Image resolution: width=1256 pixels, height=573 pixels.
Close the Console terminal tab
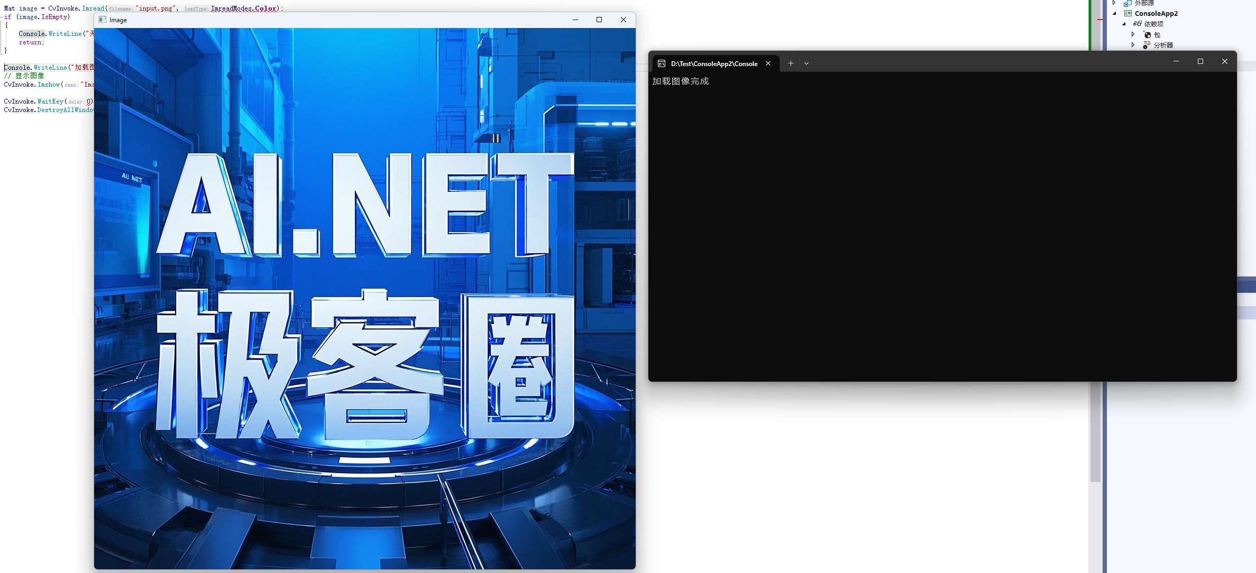tap(768, 63)
